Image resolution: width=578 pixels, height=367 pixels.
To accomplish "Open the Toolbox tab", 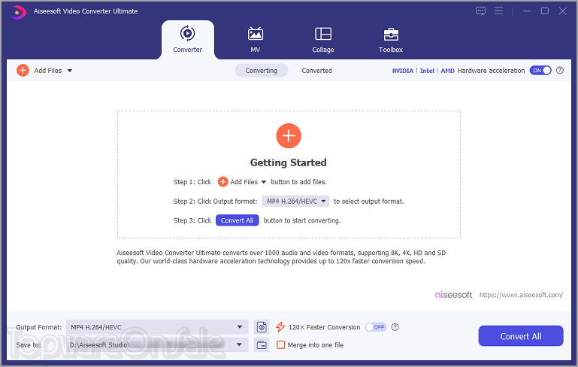I will [391, 40].
